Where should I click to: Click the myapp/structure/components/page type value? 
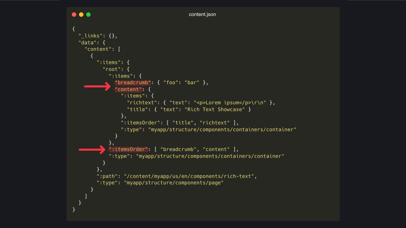pyautogui.click(x=174, y=183)
